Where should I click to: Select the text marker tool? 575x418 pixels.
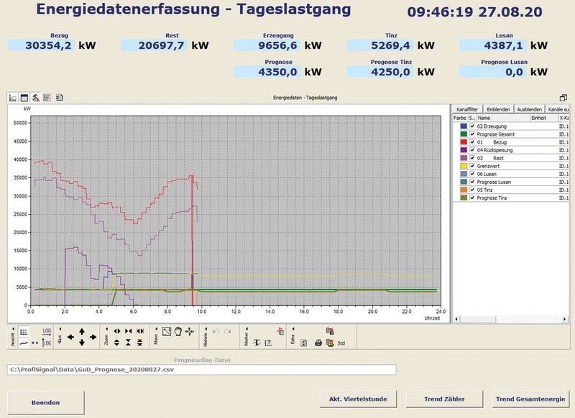point(257,340)
